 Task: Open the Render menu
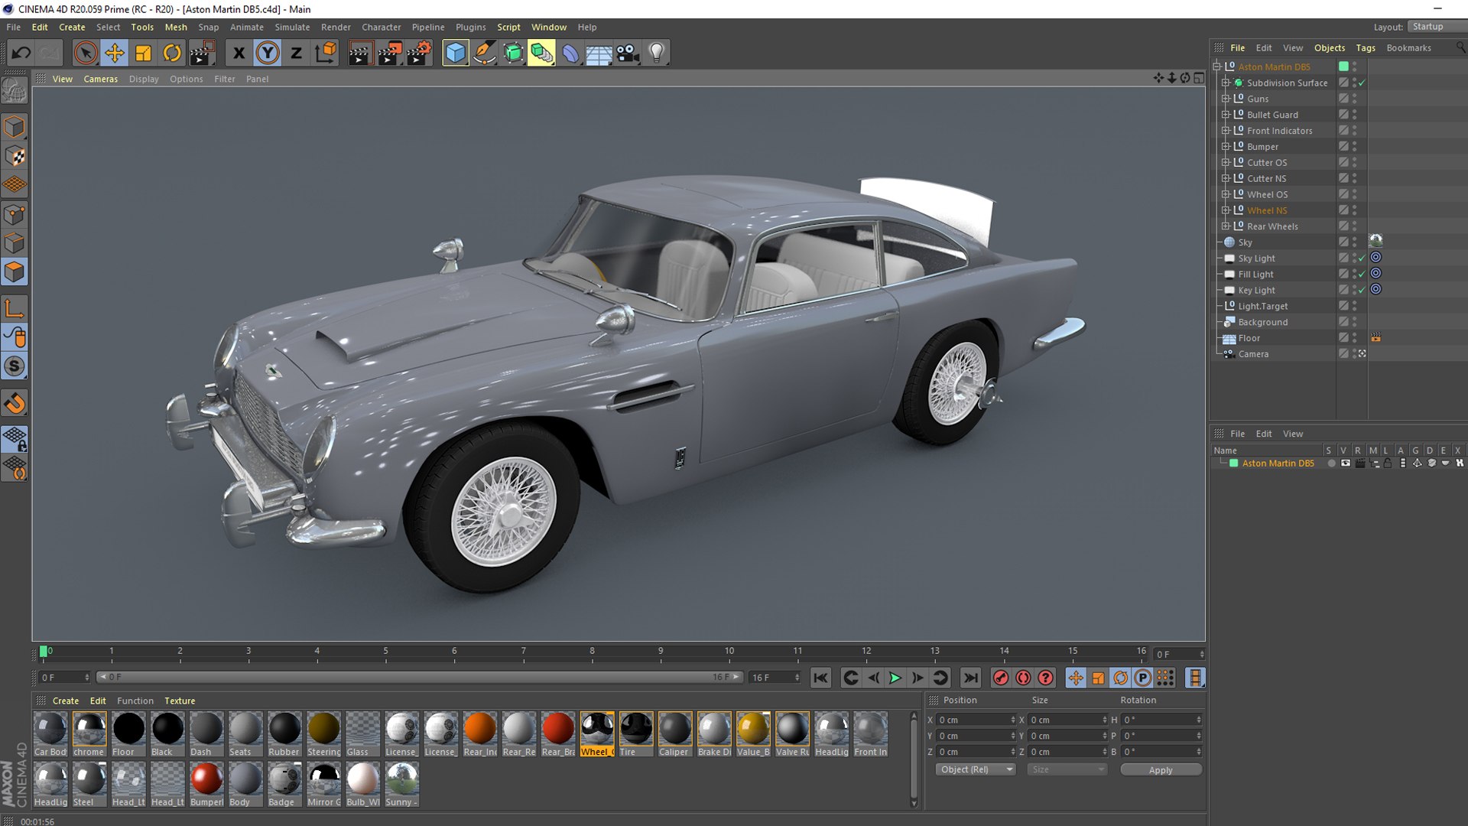[x=336, y=27]
